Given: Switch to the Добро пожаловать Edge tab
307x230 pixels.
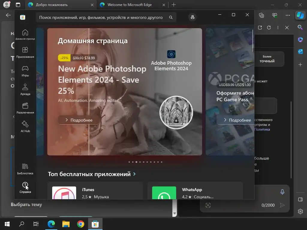Looking at the screenshot, I should point(61,5).
